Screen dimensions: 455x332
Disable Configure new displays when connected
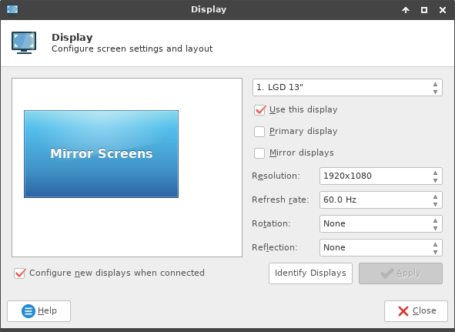[x=20, y=273]
